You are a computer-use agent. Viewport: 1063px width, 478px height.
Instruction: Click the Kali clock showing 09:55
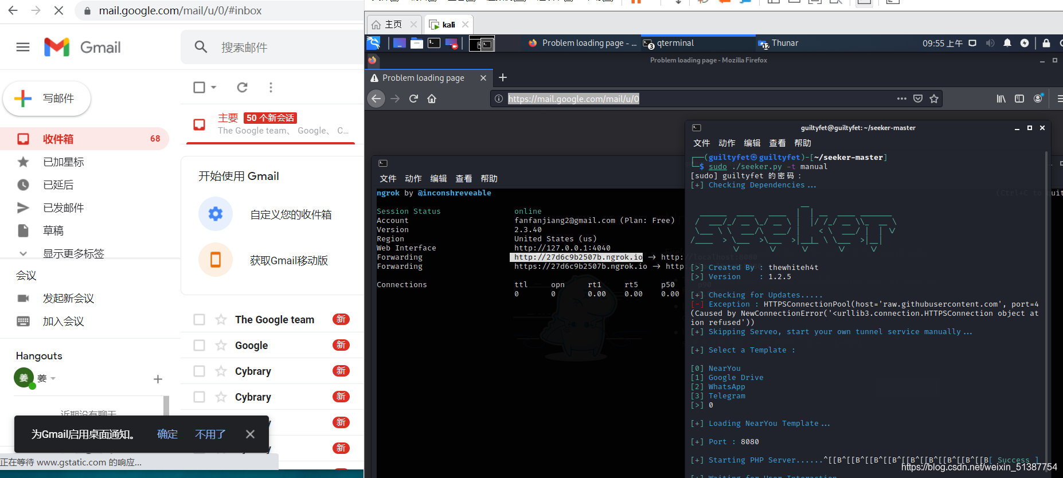coord(943,43)
